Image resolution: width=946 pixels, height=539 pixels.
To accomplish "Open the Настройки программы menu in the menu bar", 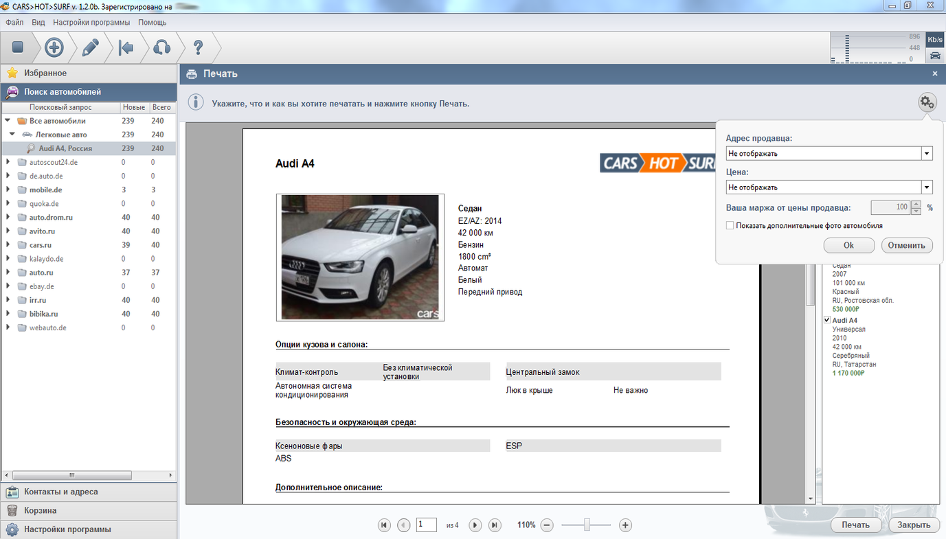I will point(91,22).
